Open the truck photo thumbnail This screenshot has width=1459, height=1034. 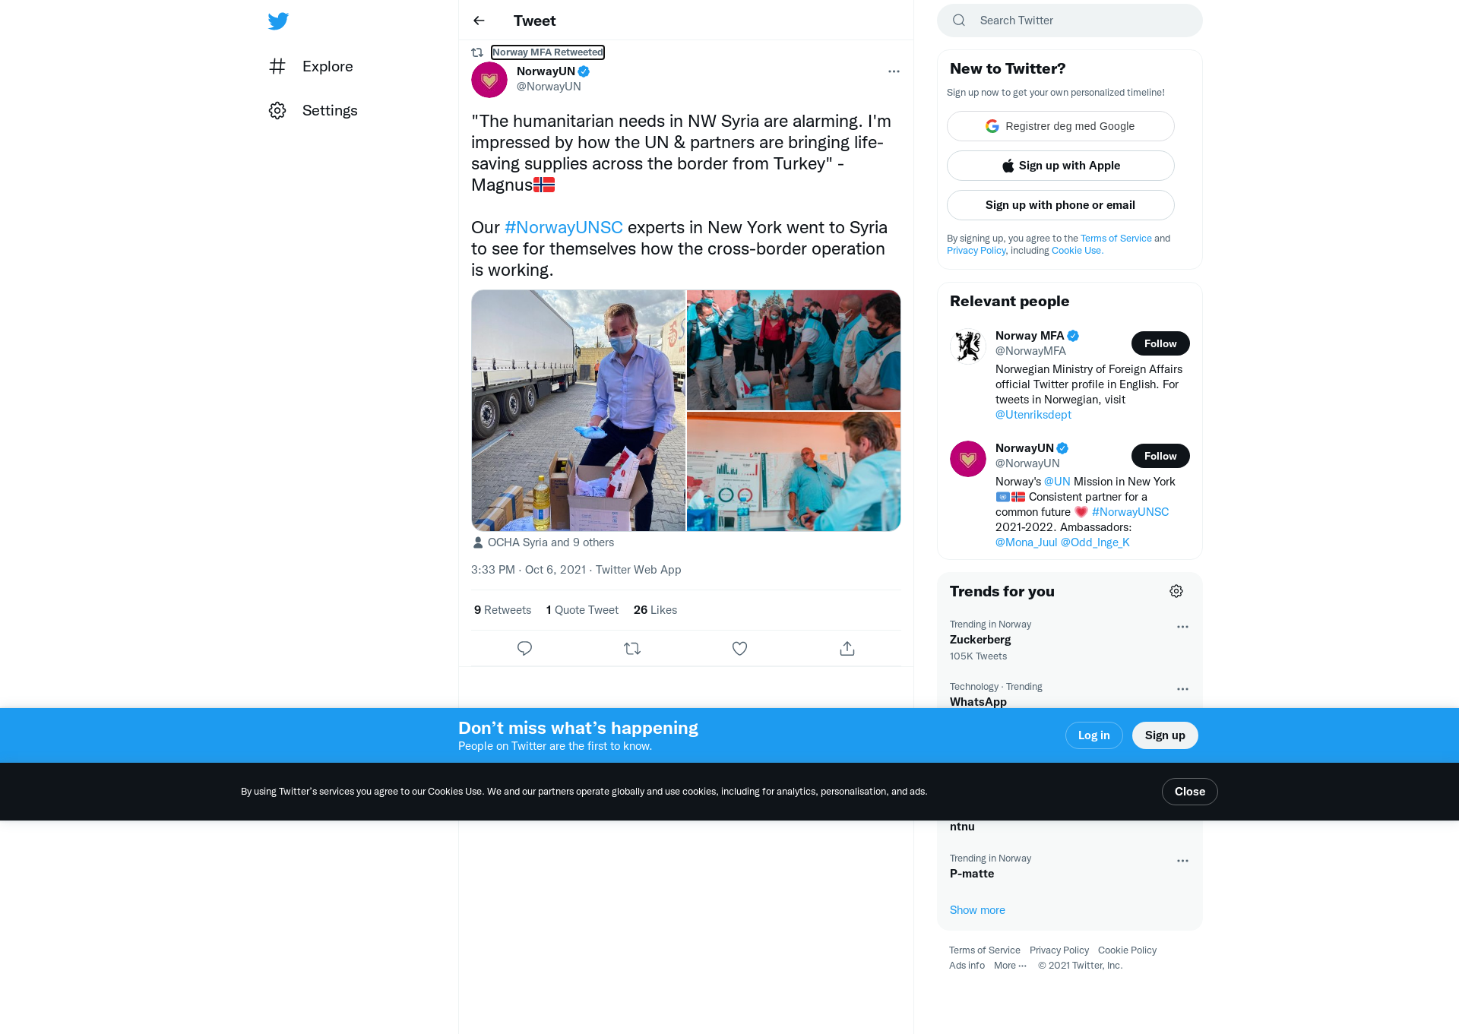pyautogui.click(x=578, y=410)
